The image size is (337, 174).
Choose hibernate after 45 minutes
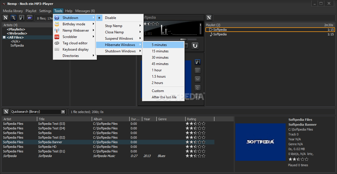163,64
